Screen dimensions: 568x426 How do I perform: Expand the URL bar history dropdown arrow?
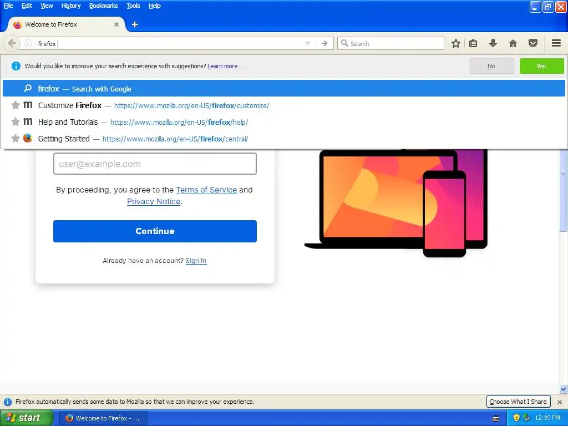point(307,43)
